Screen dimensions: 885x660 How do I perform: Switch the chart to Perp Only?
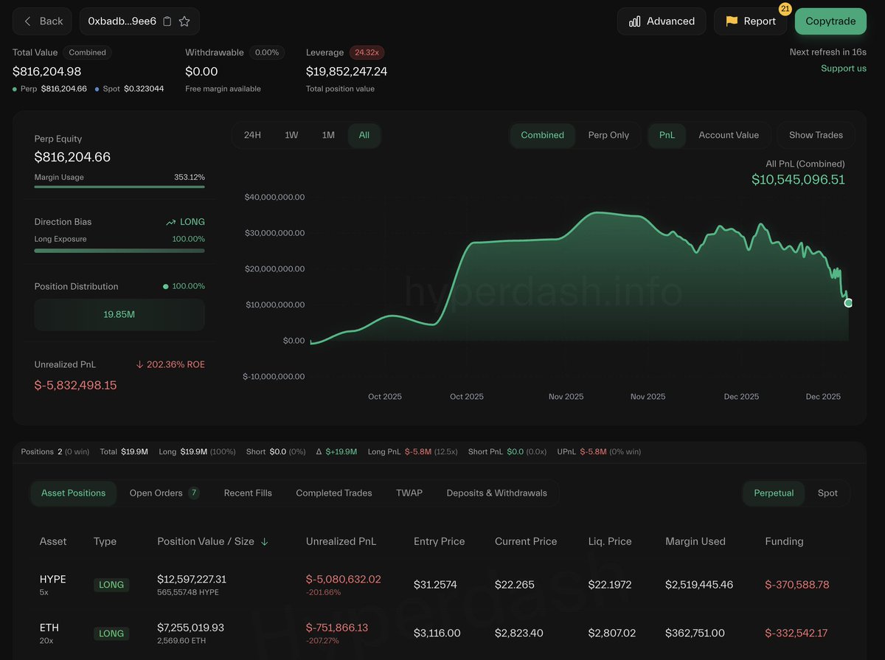tap(608, 135)
